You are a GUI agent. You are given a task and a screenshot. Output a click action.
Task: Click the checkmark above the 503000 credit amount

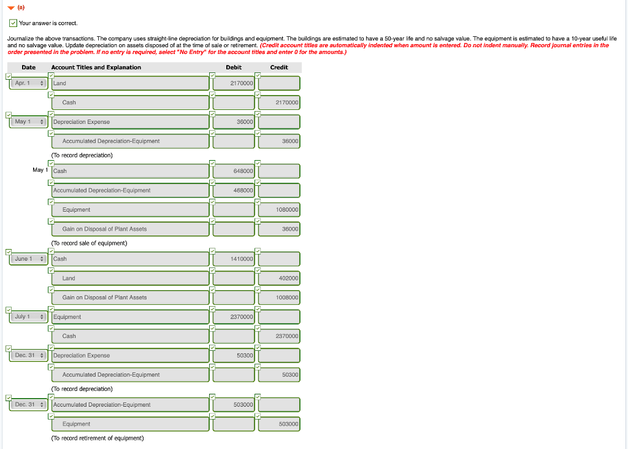point(257,415)
